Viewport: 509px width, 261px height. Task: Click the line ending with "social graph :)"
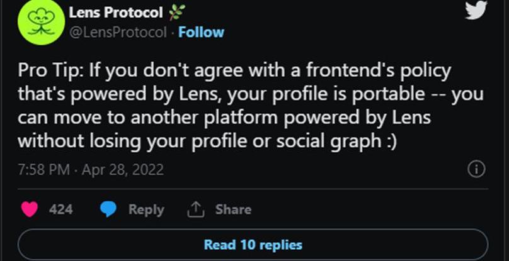(207, 142)
